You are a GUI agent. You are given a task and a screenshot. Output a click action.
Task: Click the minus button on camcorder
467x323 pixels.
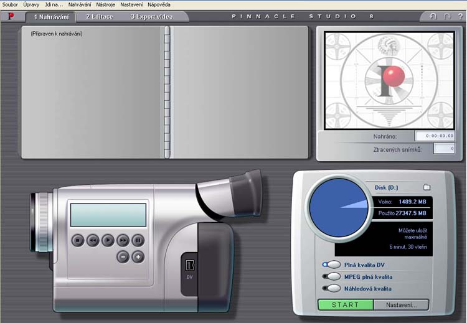point(123,256)
